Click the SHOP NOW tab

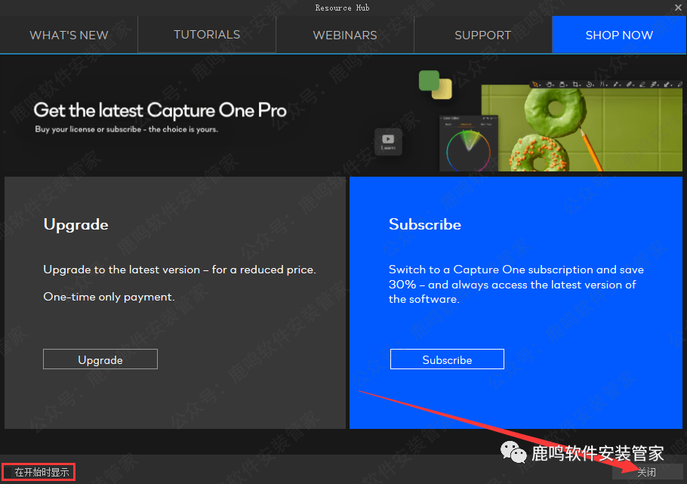point(619,35)
